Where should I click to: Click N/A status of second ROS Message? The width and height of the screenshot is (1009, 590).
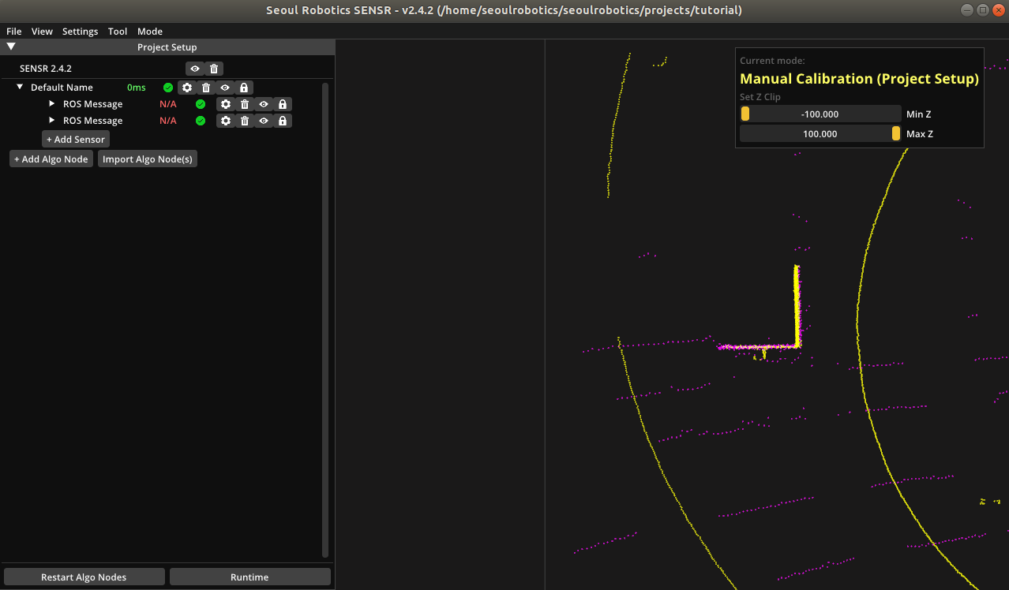coord(168,121)
